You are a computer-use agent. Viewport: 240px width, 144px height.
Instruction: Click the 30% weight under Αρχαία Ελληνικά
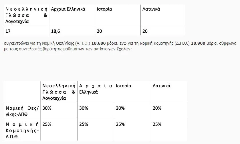point(84,108)
